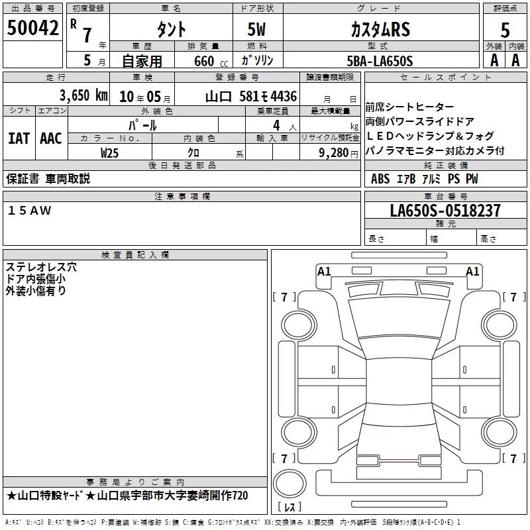Viewport: 530px width, 530px height.
Task: Click the air conditioner value AAC
Action: point(51,138)
